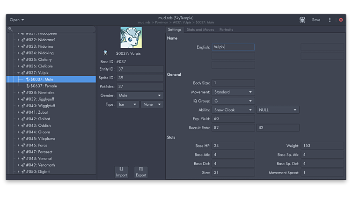Screen dimensions: 352x198
Task: Click the Base HP input field
Action: coord(233,146)
